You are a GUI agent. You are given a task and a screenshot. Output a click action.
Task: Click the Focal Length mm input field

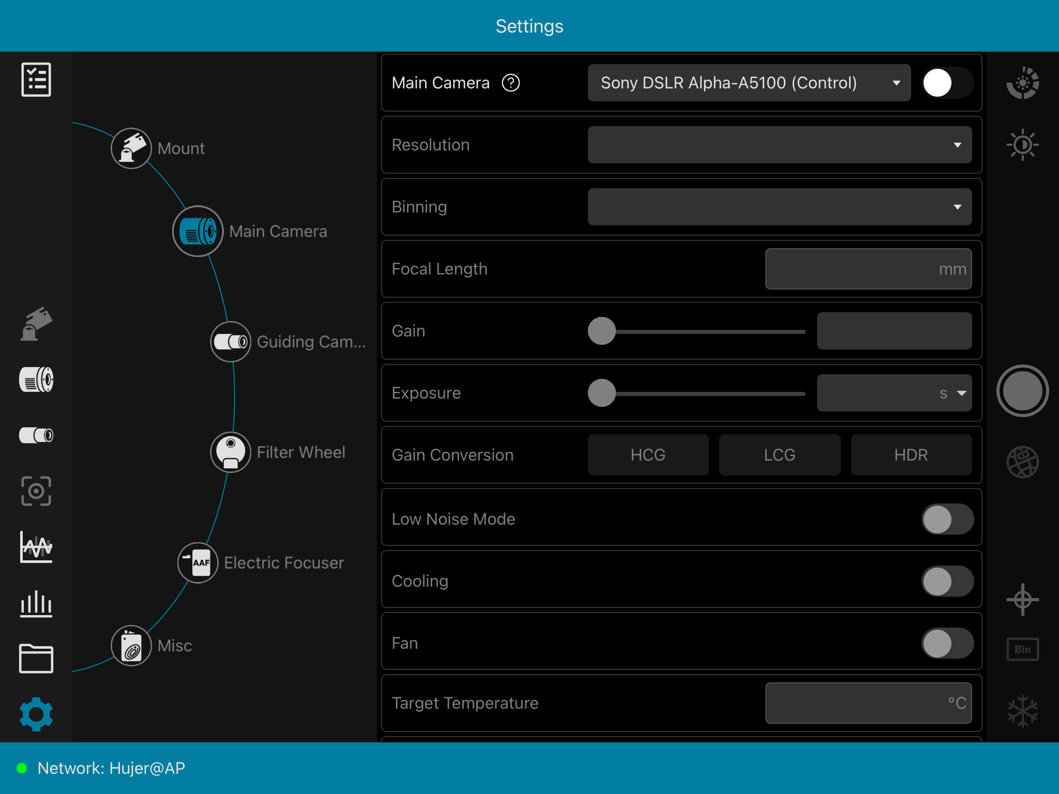(x=869, y=269)
